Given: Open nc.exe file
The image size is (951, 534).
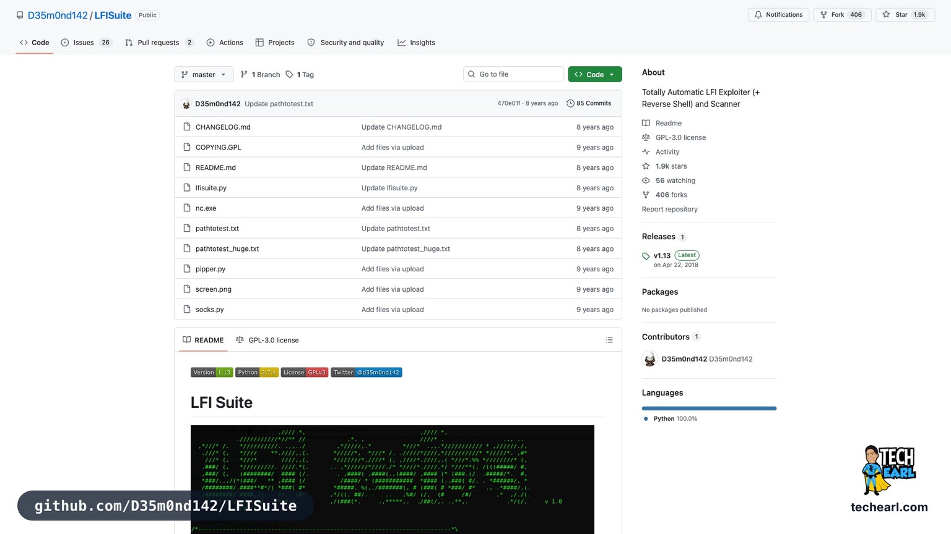Looking at the screenshot, I should coord(206,208).
